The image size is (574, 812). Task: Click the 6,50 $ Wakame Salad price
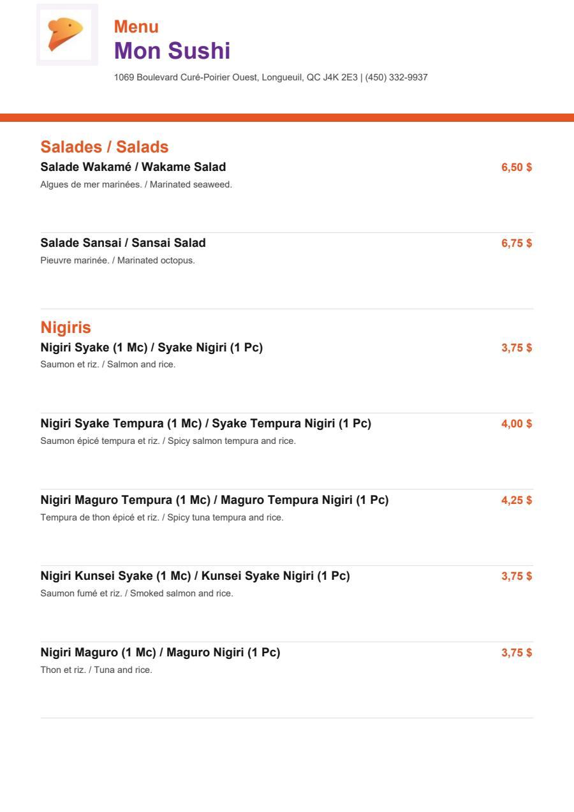[517, 167]
